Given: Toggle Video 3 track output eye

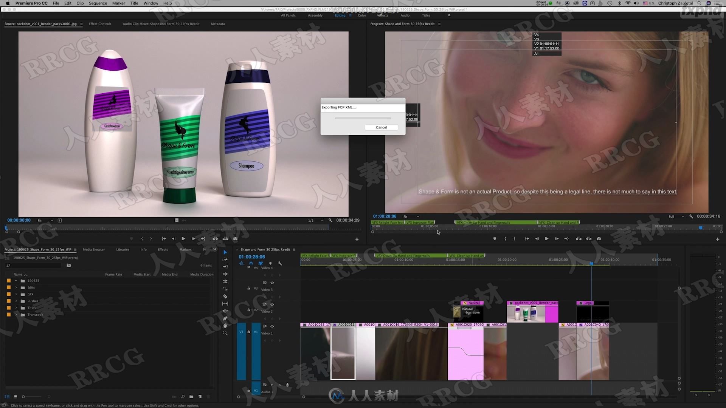Looking at the screenshot, I should tap(272, 283).
